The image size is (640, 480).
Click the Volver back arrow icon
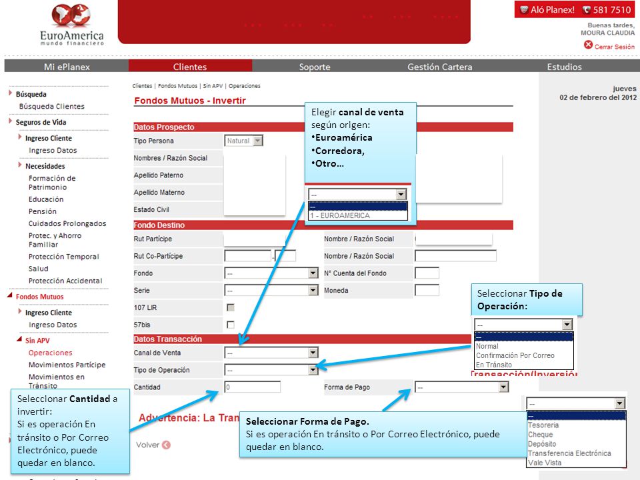coord(166,445)
